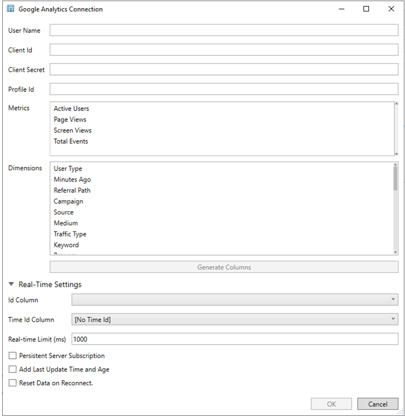This screenshot has width=405, height=418.
Task: Click the Generate Columns button
Action: (x=224, y=267)
